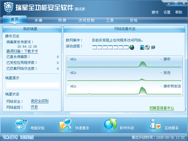Image resolution: width=188 pixels, height=141 pixels.
Task: Click the 已受控应用程序数 row
Action: point(33,63)
